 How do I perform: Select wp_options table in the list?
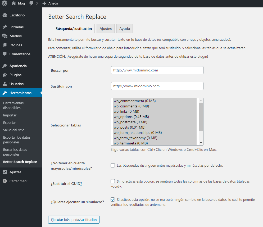click(132, 117)
